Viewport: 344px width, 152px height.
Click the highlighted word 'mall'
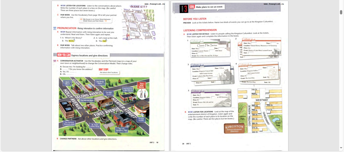104,41
